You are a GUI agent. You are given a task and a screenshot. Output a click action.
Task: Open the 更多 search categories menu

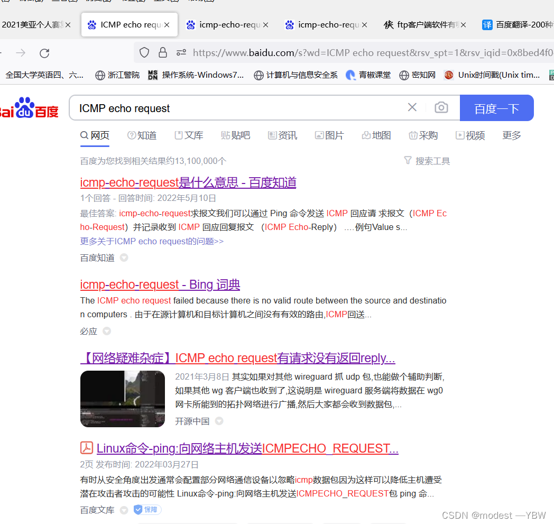tap(512, 135)
